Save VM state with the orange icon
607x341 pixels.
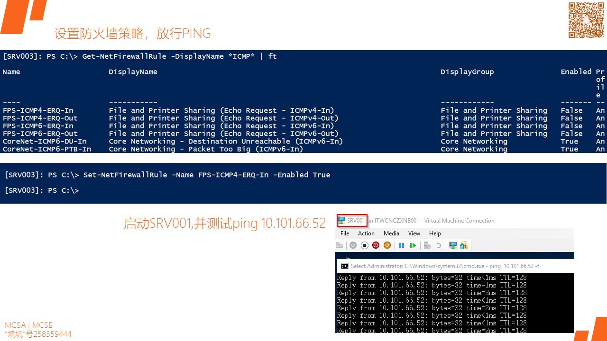tap(387, 245)
